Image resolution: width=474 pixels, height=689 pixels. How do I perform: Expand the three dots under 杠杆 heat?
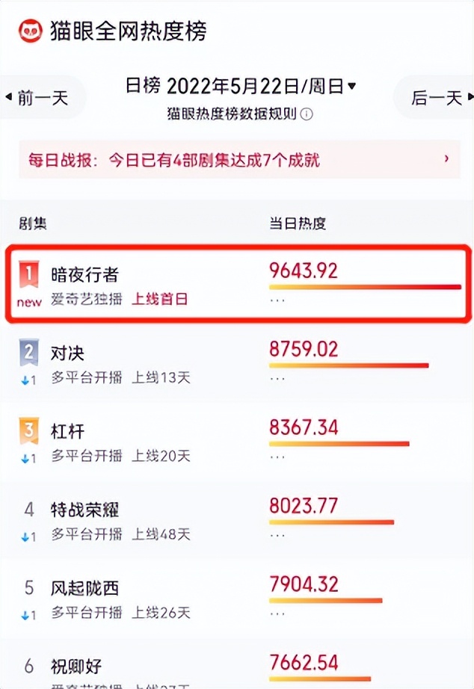(277, 457)
